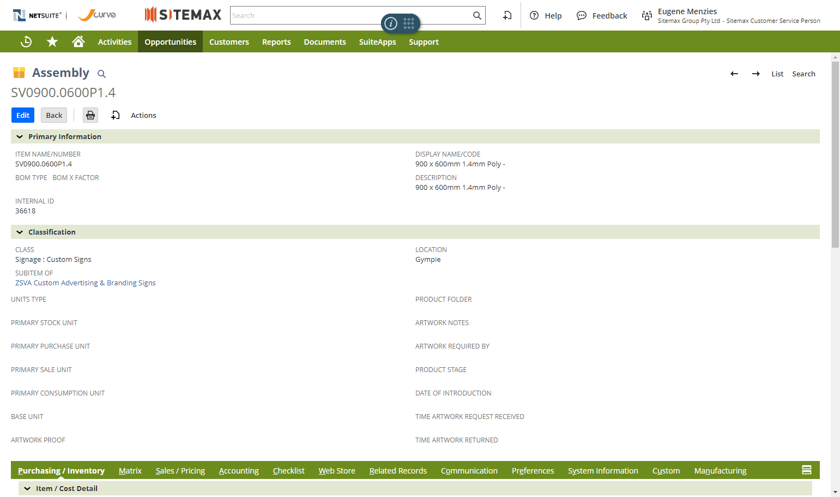Go to previous record arrow

point(734,74)
